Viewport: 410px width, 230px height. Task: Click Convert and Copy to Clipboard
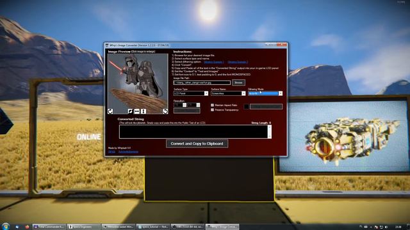pyautogui.click(x=197, y=144)
